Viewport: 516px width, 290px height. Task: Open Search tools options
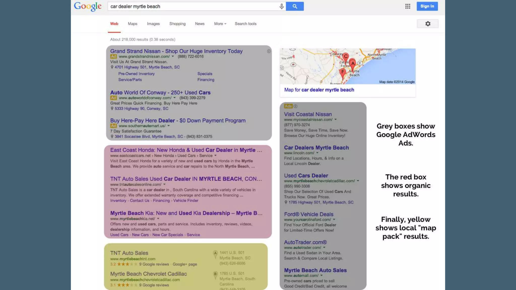[245, 24]
